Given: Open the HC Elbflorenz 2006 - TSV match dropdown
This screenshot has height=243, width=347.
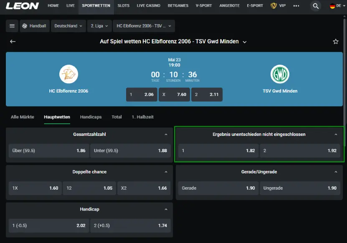Looking at the screenshot, I should (144, 26).
